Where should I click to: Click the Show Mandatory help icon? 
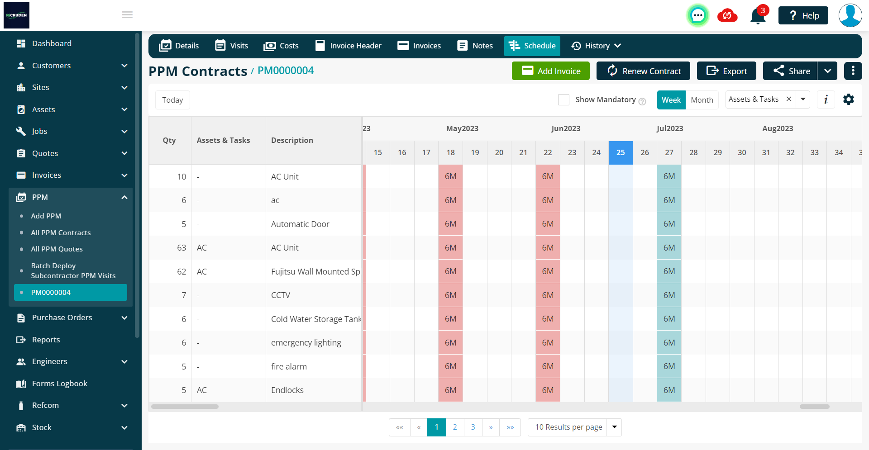click(642, 102)
